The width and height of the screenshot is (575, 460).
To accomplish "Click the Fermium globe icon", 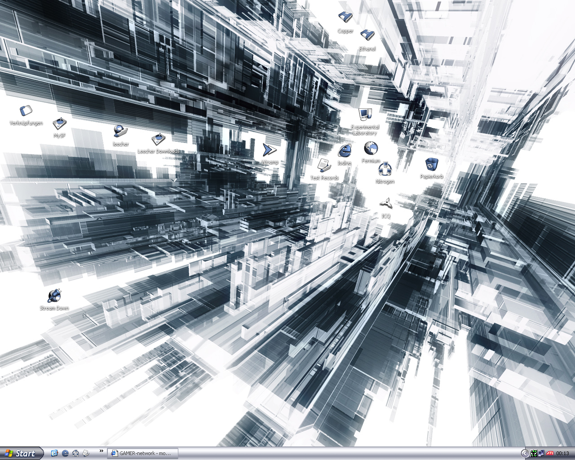I will [371, 148].
